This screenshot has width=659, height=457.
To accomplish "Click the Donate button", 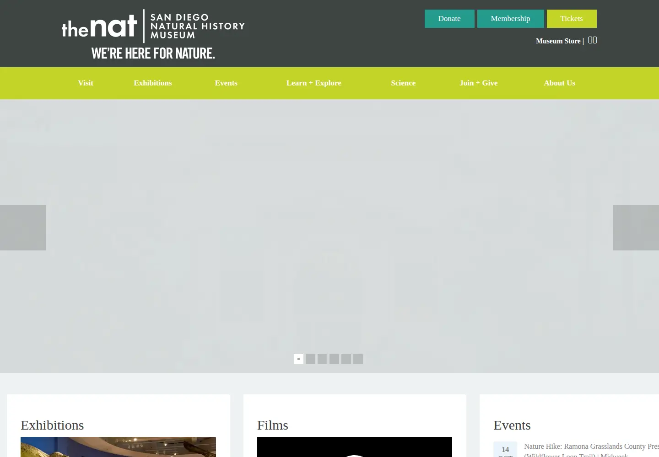I will tap(449, 19).
